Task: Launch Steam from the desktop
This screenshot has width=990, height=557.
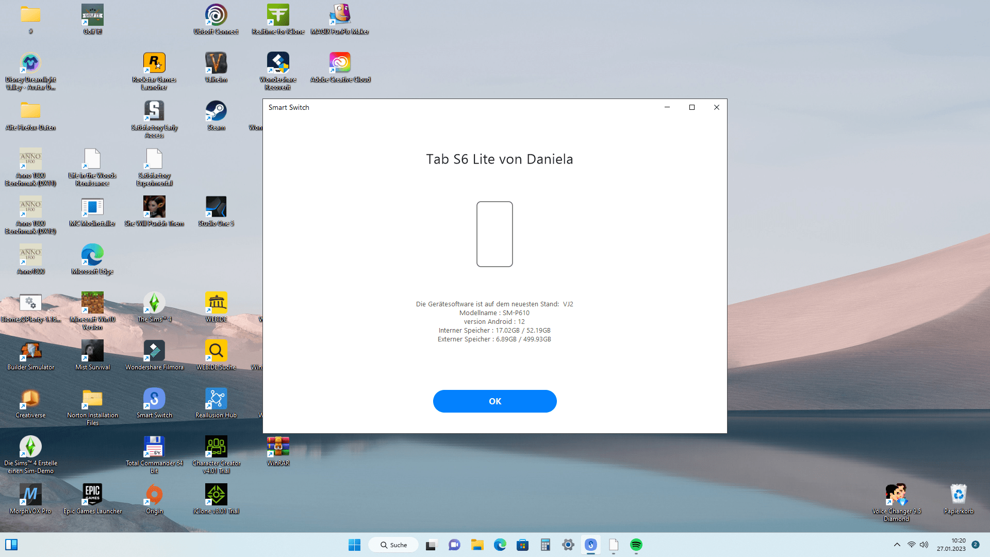Action: click(216, 116)
